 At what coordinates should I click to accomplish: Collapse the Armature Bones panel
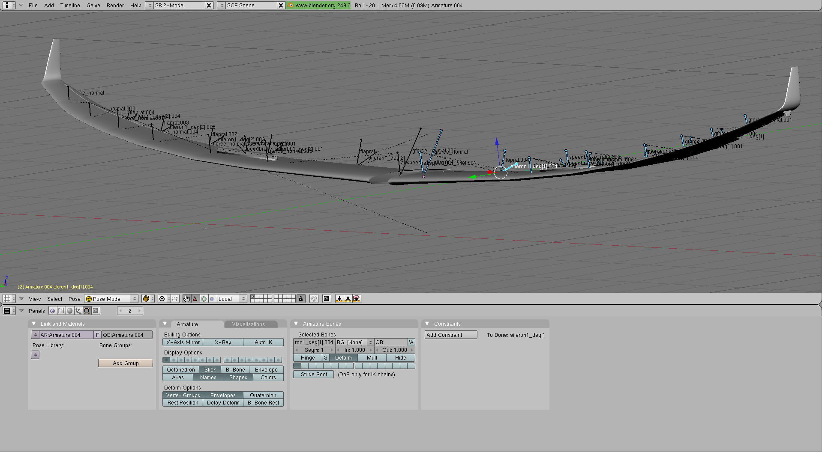(296, 324)
